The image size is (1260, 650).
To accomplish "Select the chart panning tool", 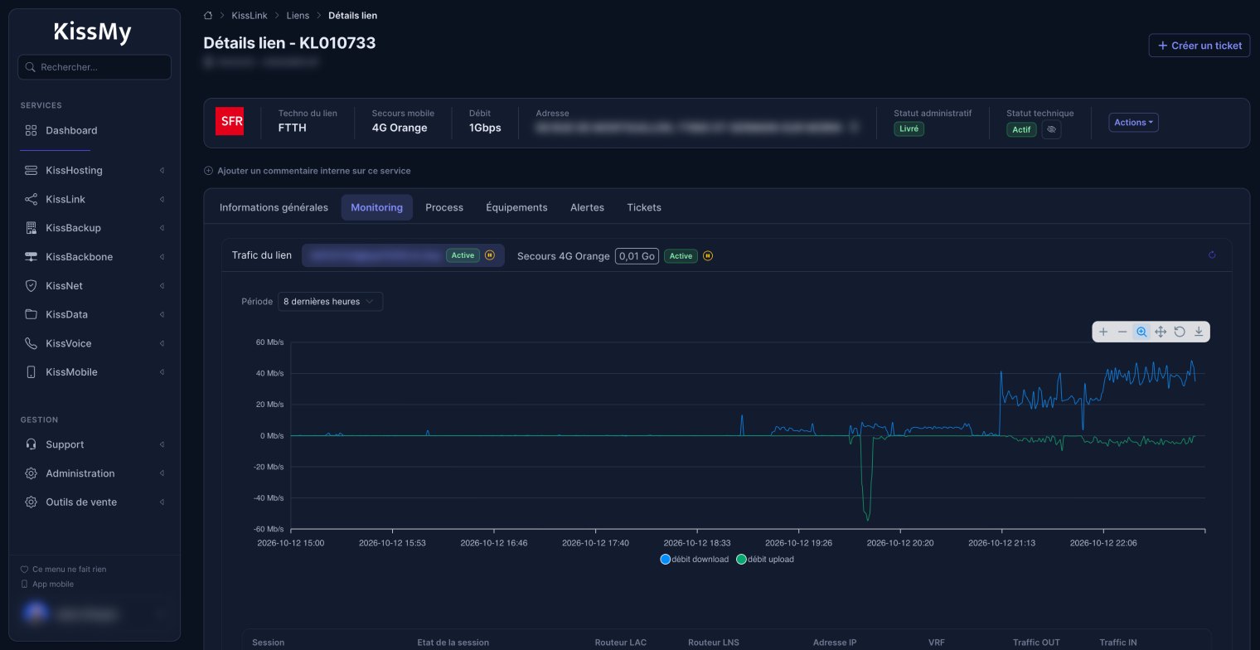I will (x=1161, y=332).
